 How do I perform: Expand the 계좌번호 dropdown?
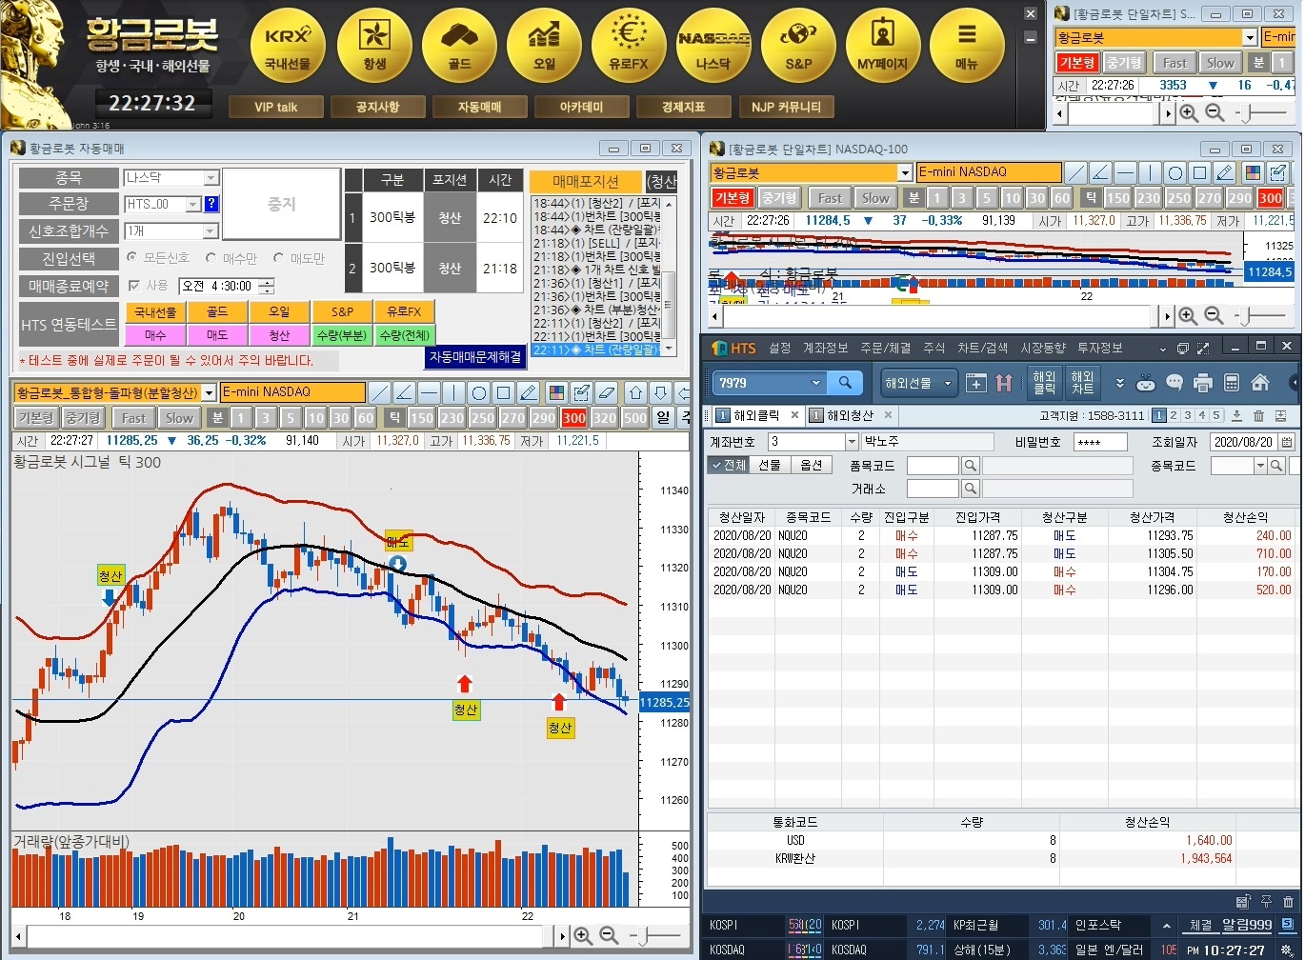(852, 442)
